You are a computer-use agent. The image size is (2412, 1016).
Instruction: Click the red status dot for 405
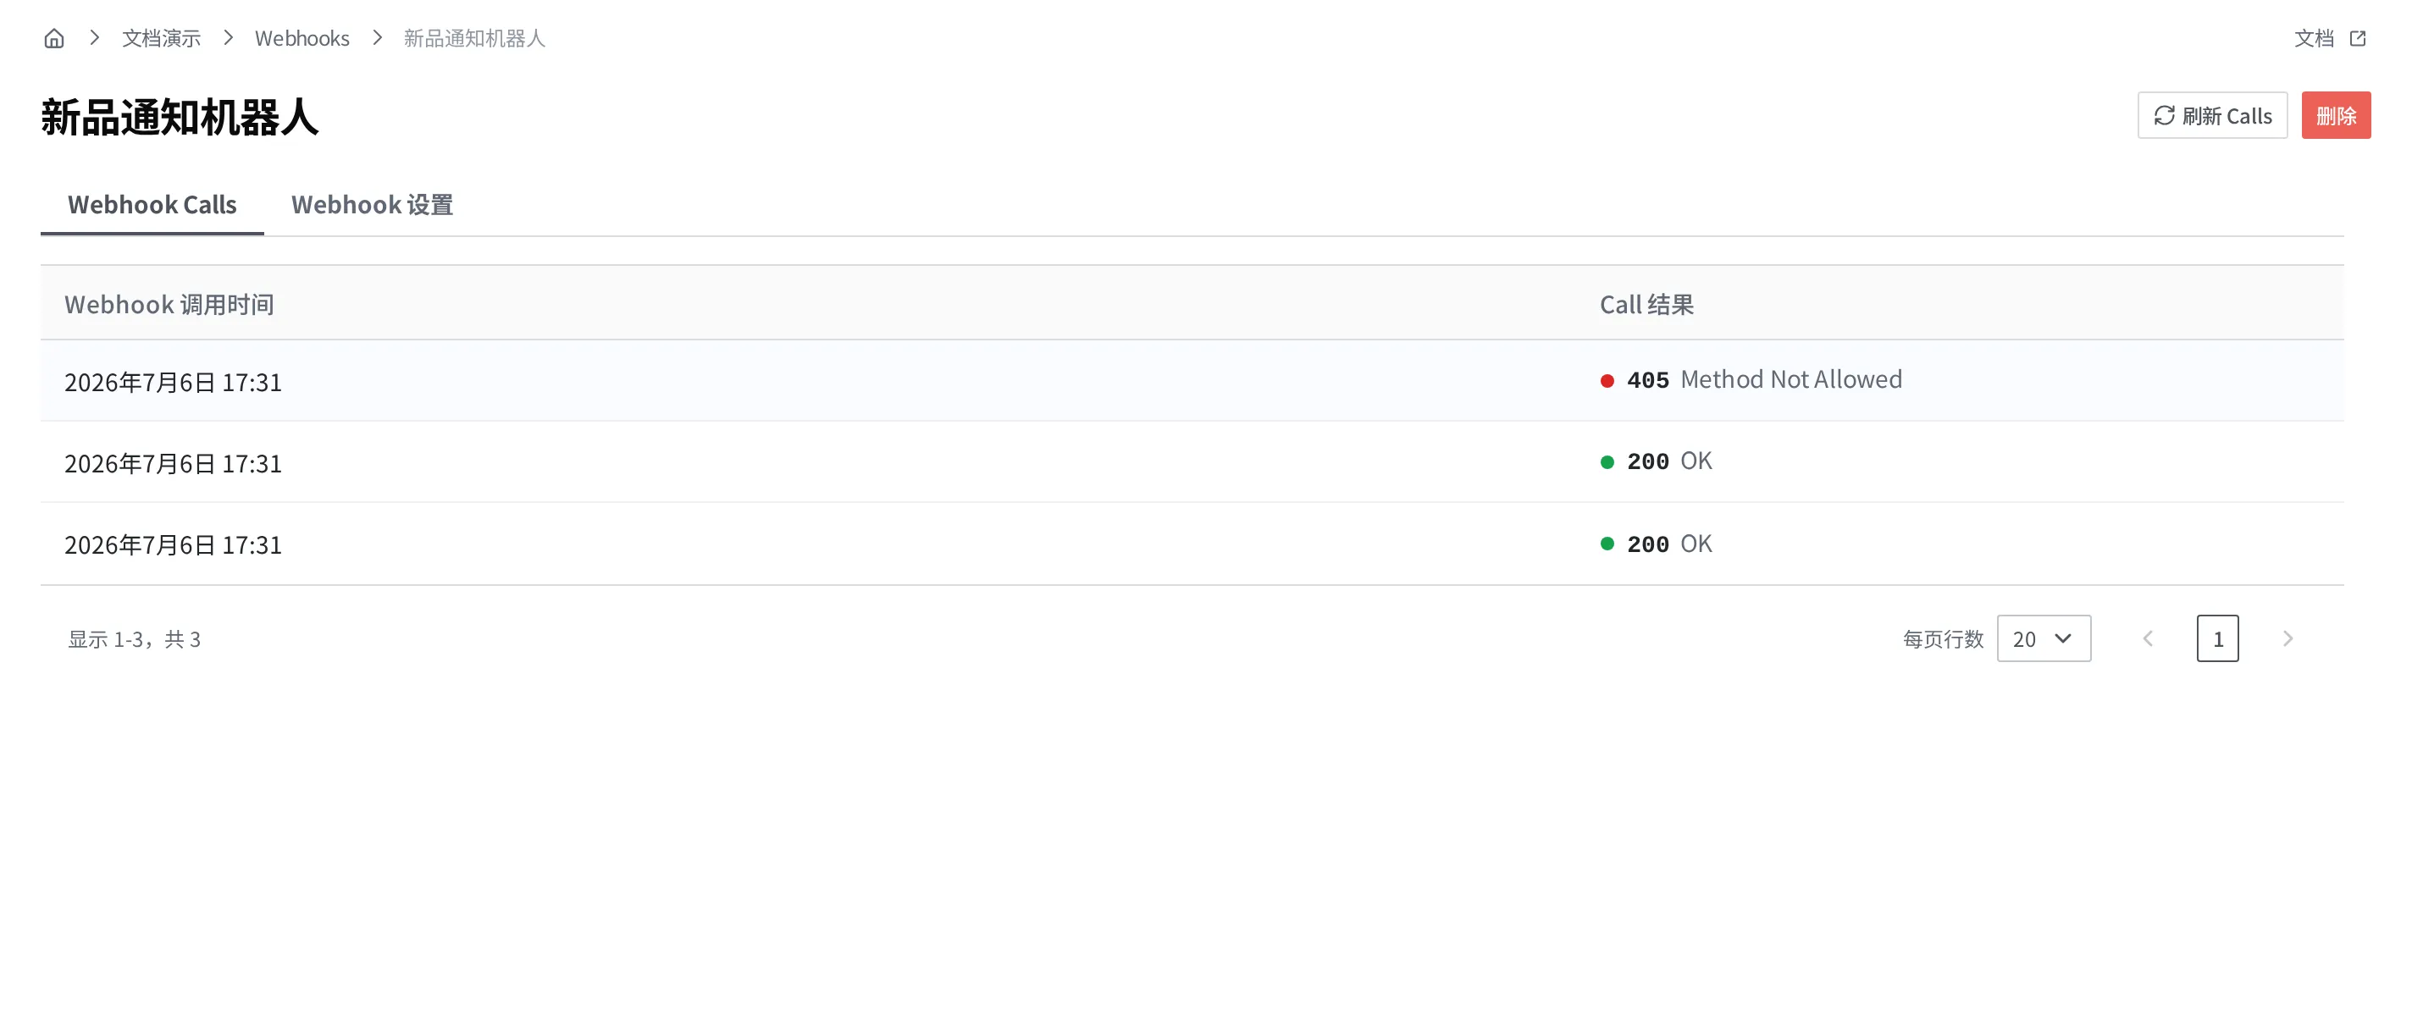(x=1607, y=381)
